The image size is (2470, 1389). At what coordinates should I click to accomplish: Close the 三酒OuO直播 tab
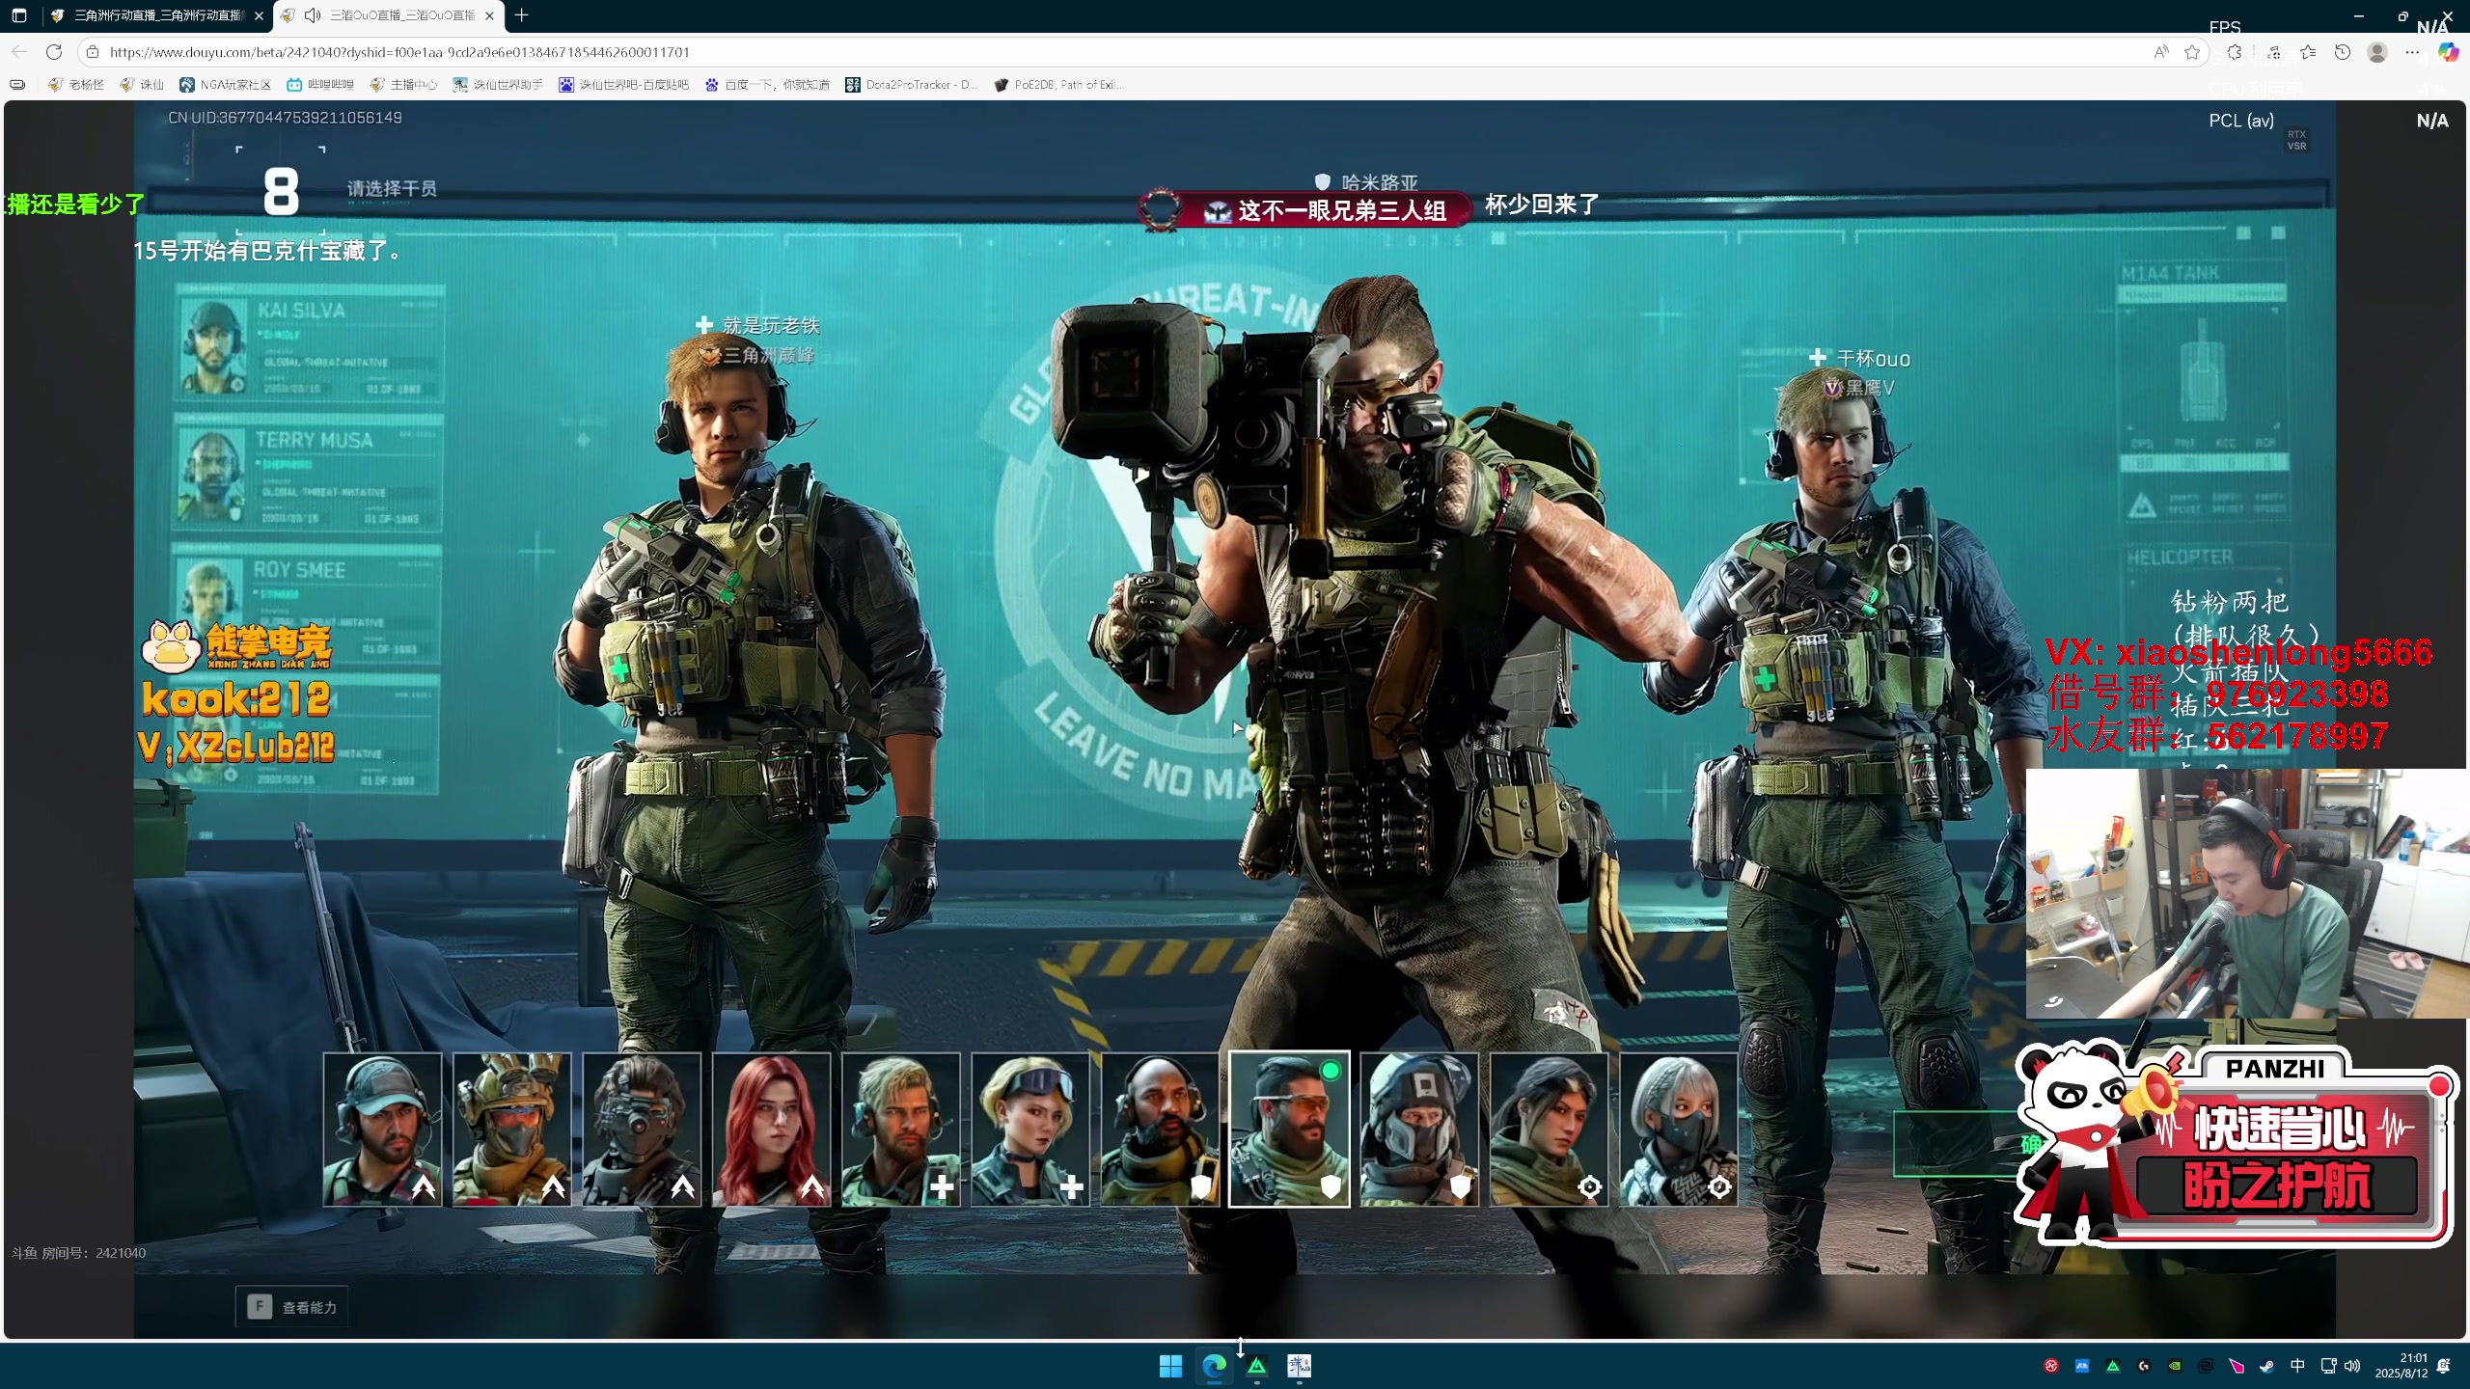pos(489,15)
